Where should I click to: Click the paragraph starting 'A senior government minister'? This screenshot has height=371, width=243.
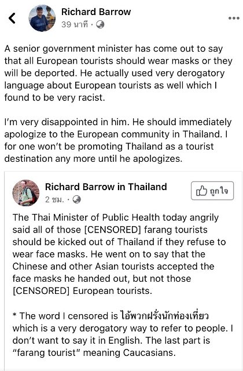pos(118,73)
